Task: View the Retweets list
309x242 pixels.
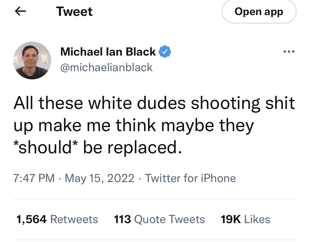Action: pos(74,219)
